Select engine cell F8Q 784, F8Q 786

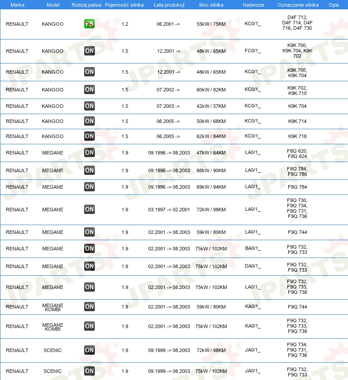(297, 171)
